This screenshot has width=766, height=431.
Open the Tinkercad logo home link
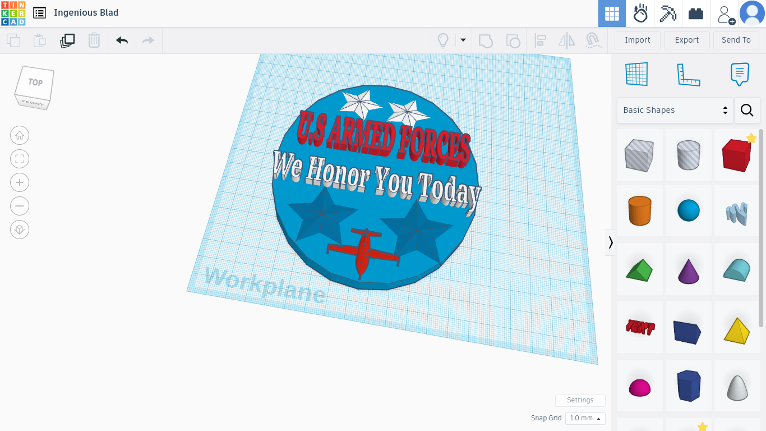point(13,13)
